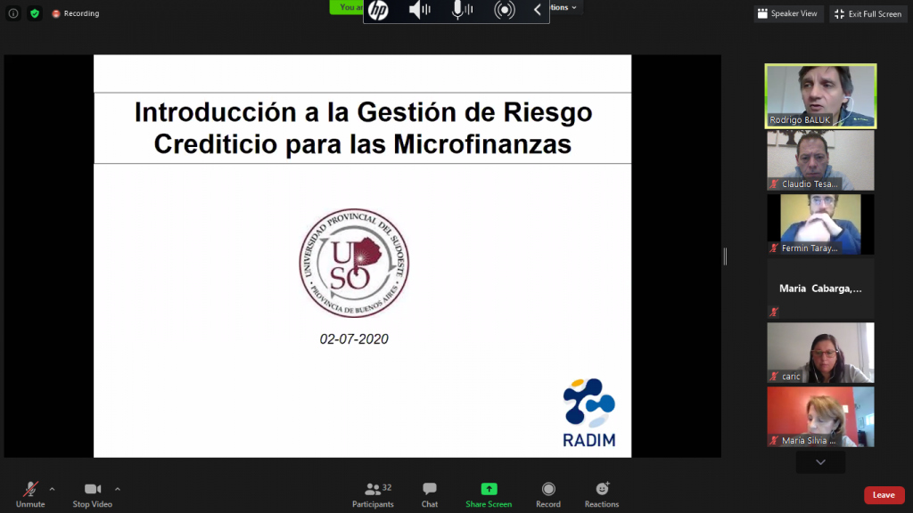913x513 pixels.
Task: Select caric's video thumbnail
Action: coord(820,353)
